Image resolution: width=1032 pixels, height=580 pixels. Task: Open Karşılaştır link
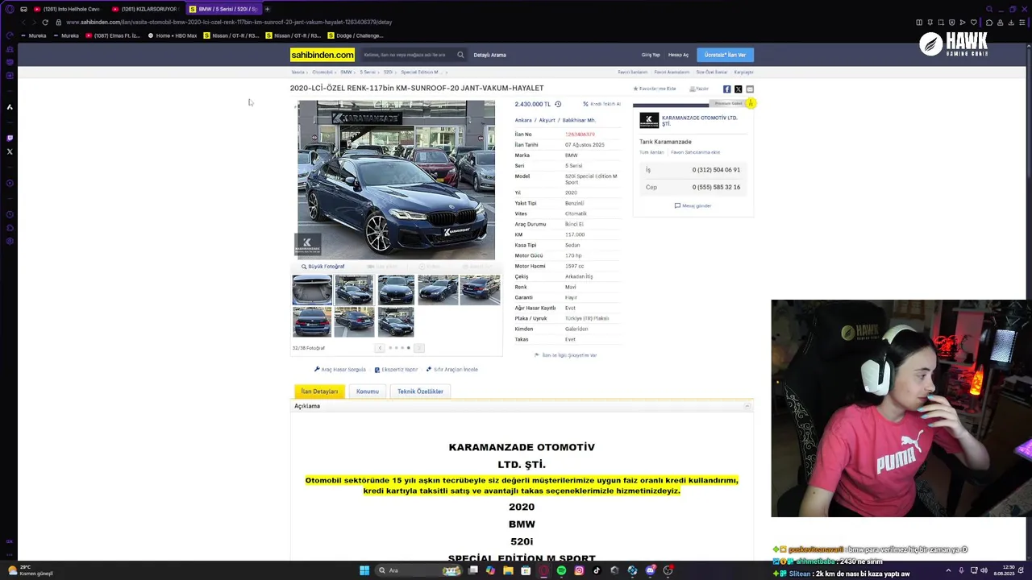(743, 72)
